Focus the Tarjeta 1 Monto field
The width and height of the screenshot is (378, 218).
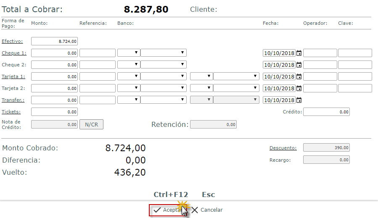tap(54, 76)
